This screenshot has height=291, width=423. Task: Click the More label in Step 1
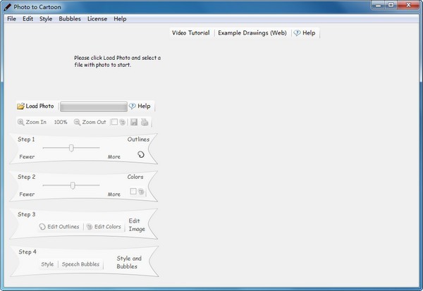(114, 156)
